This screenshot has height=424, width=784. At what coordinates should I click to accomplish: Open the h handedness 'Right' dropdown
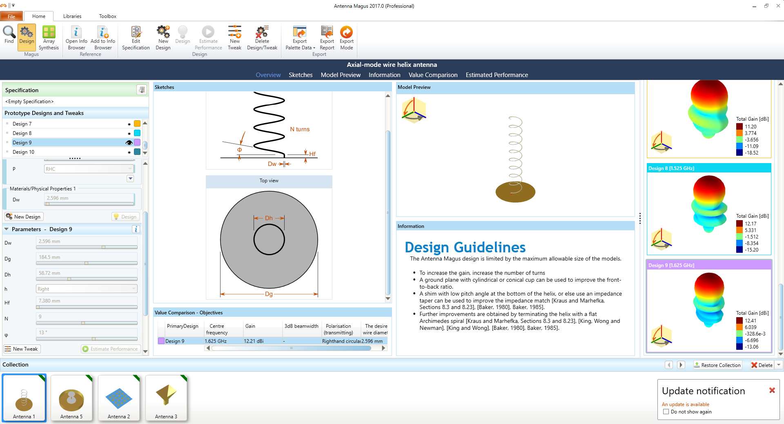[x=87, y=289]
